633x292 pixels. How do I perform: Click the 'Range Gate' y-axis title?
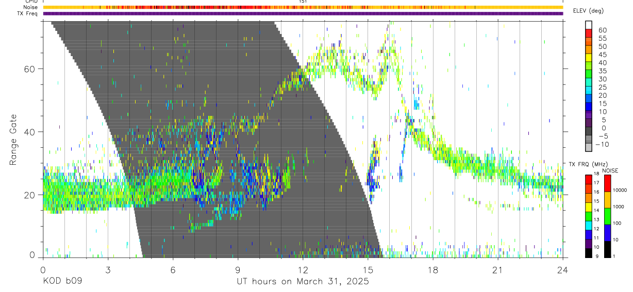pyautogui.click(x=13, y=140)
